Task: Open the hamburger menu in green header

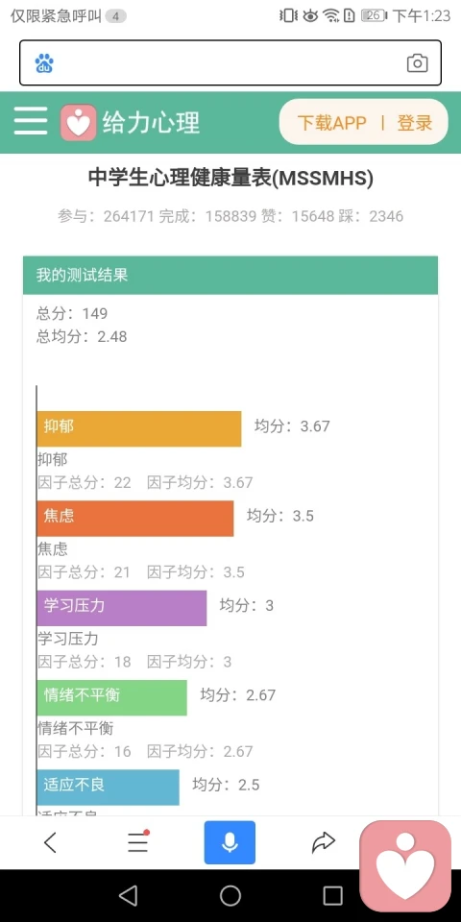Action: click(31, 121)
